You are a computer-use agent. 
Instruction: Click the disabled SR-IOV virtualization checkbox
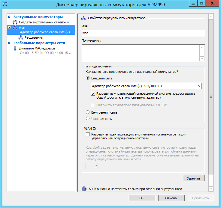tap(93, 105)
